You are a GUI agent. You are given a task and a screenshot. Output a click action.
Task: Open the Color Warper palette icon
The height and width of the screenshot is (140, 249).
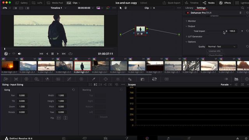tap(81, 79)
